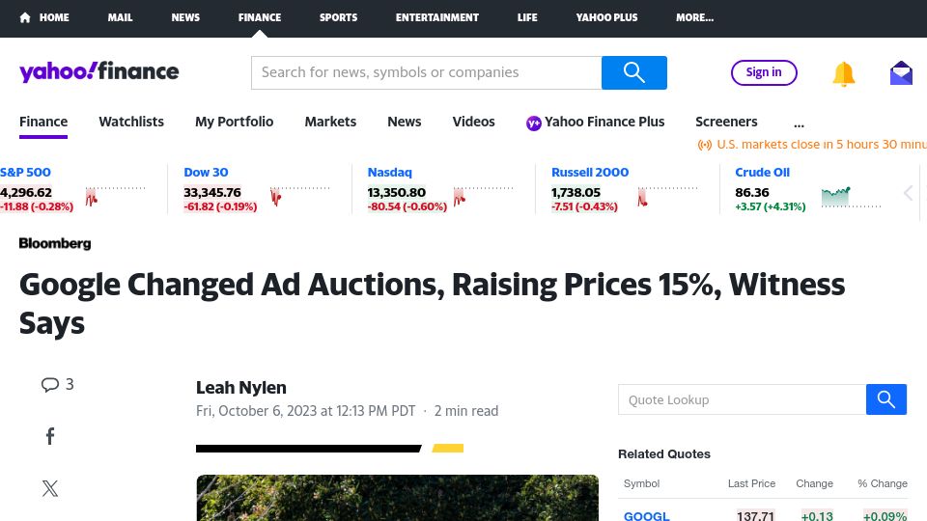Open My Portfolio tab
This screenshot has height=521, width=927.
coord(234,122)
